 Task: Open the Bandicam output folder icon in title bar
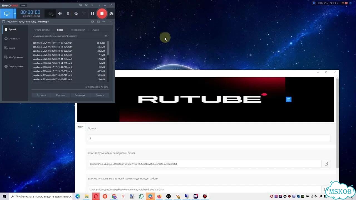point(80,5)
